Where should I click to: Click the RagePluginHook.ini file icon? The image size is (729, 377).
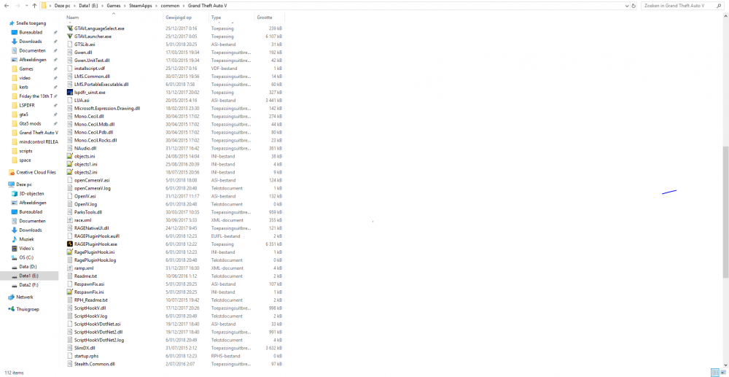[70, 252]
